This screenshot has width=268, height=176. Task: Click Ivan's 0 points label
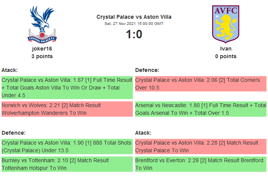click(x=226, y=56)
